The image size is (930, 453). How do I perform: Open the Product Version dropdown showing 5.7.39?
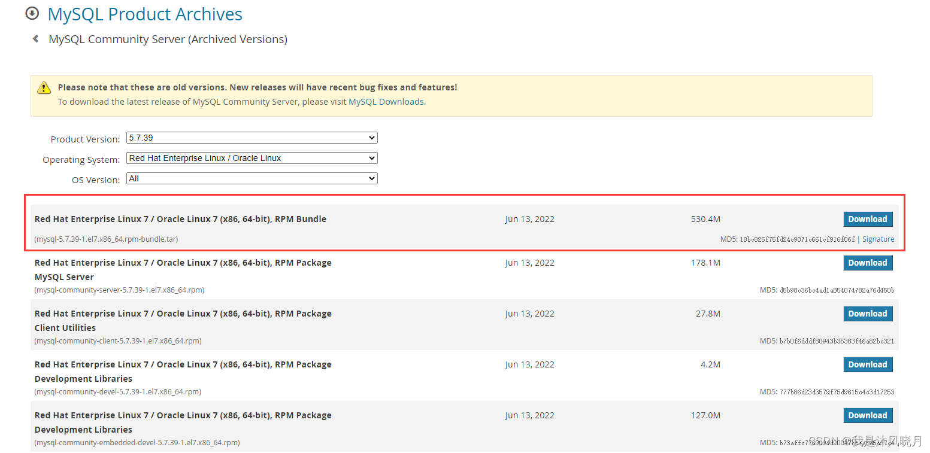click(x=252, y=138)
